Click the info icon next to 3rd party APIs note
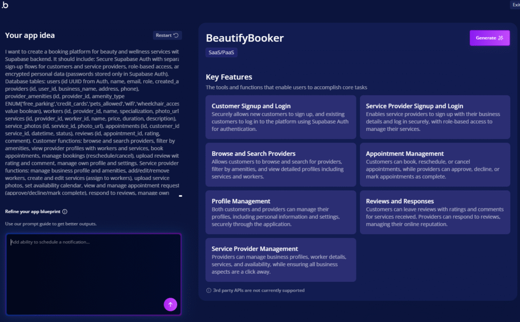Screen dimensions: 520x322 (x=209, y=291)
